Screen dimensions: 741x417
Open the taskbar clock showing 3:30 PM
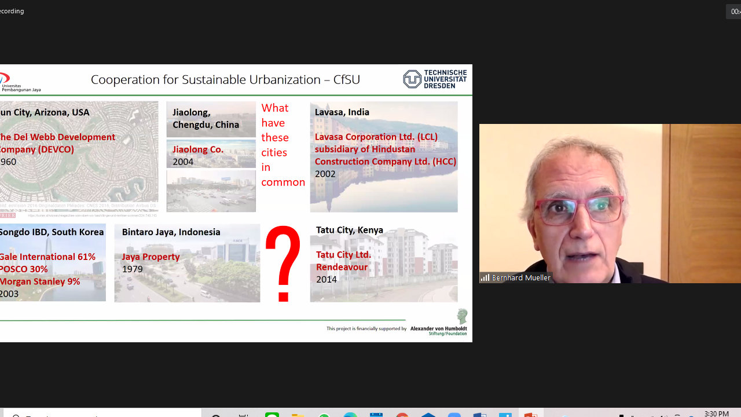tap(717, 414)
